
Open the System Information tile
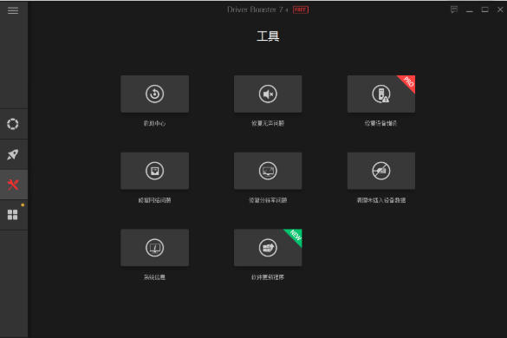(x=155, y=248)
